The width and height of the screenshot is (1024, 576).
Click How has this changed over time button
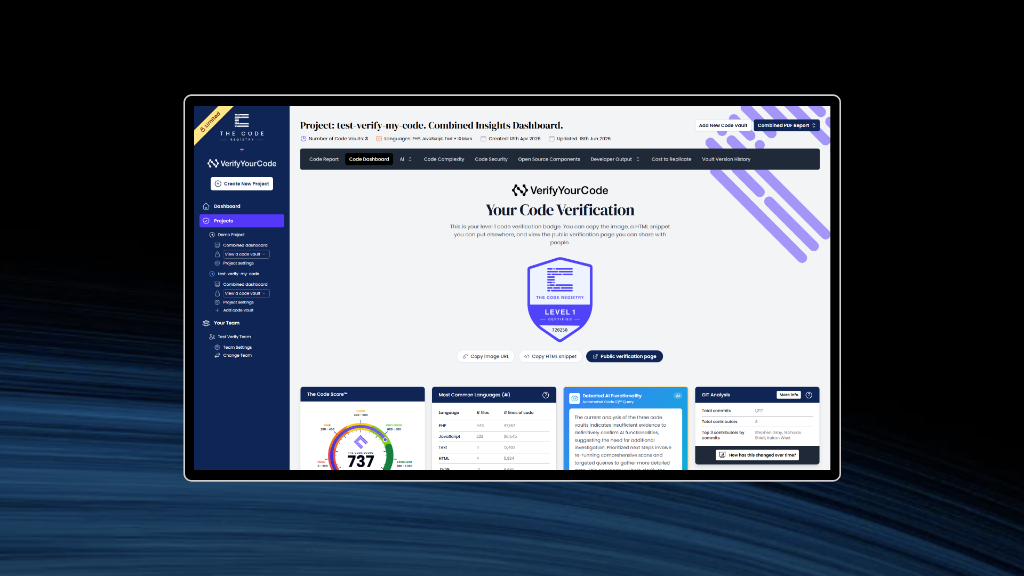point(757,455)
